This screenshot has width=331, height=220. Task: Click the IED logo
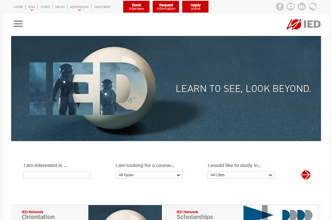[303, 24]
